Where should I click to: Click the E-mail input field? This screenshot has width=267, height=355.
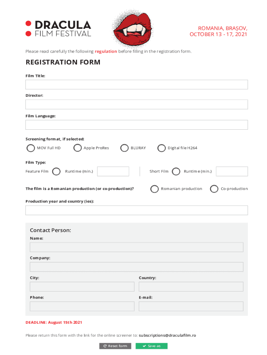[191, 306]
